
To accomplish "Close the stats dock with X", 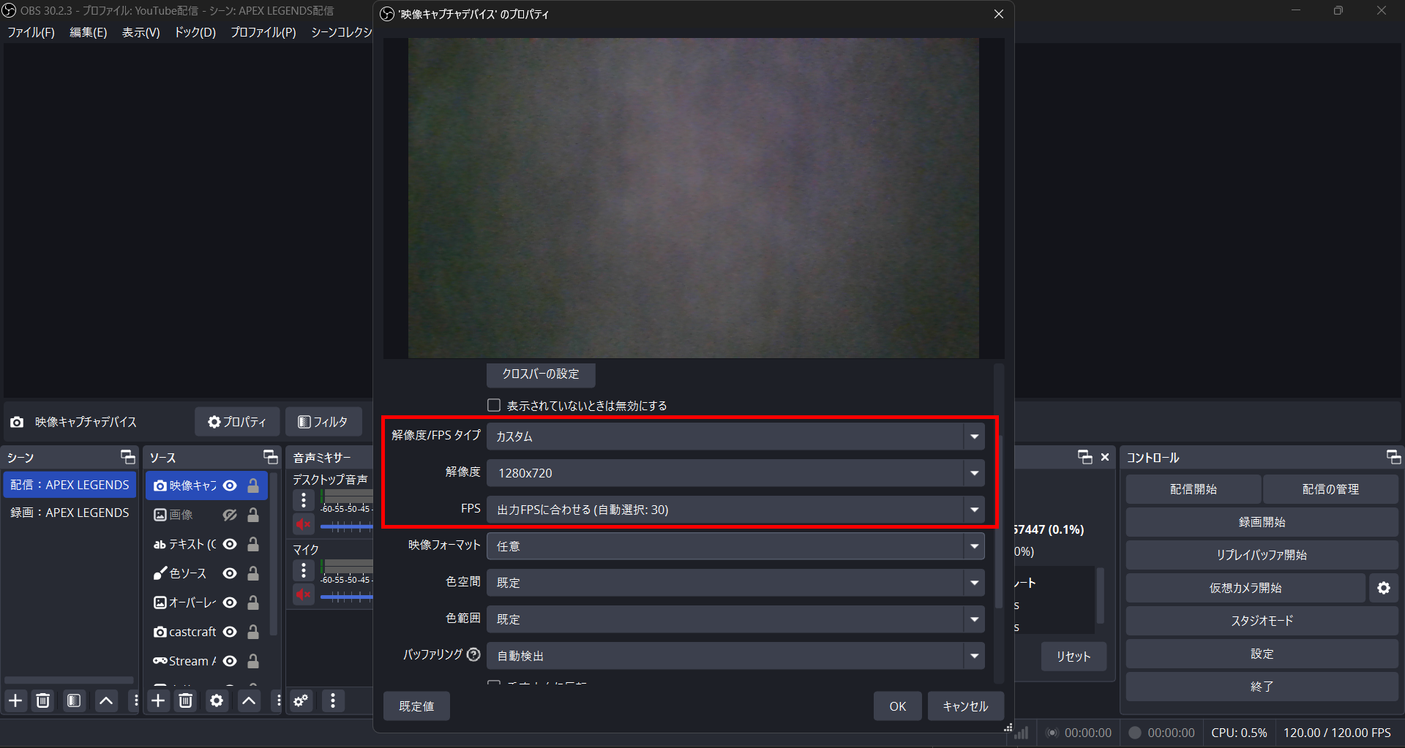I will click(1105, 457).
